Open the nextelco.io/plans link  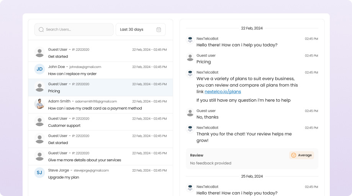223,92
